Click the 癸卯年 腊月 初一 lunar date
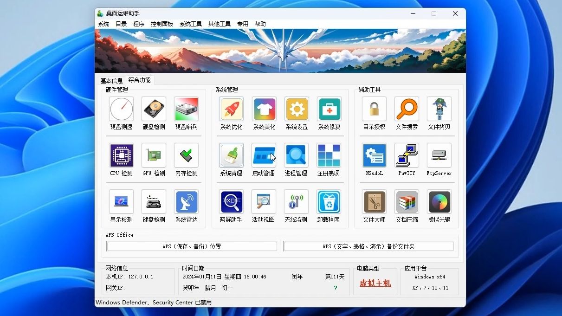 207,288
